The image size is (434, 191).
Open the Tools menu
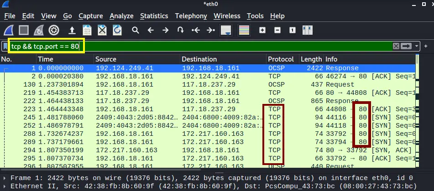point(255,16)
